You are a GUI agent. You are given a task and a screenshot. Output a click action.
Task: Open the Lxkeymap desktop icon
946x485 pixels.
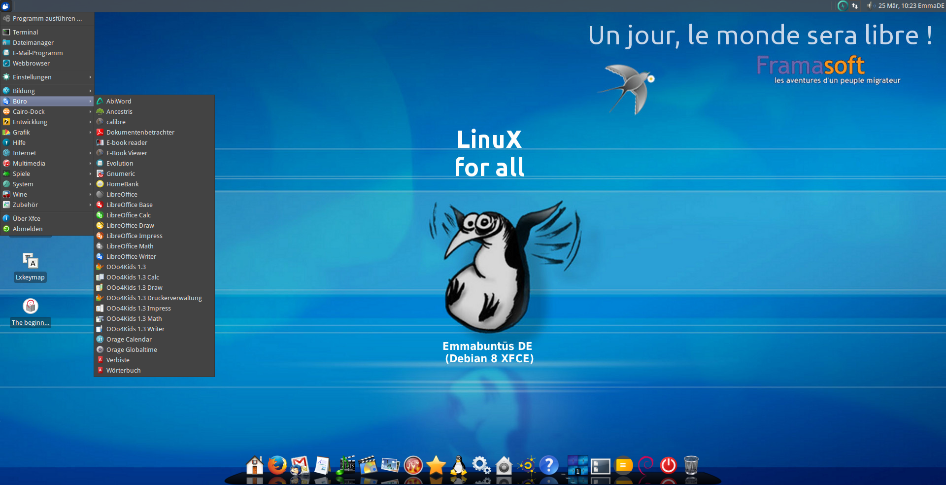(x=30, y=267)
